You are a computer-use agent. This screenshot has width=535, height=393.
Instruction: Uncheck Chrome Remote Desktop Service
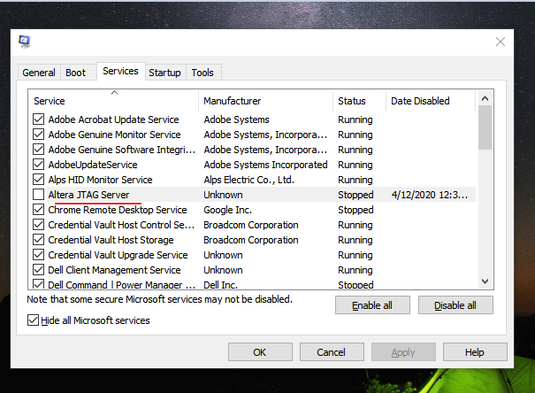[x=38, y=210]
